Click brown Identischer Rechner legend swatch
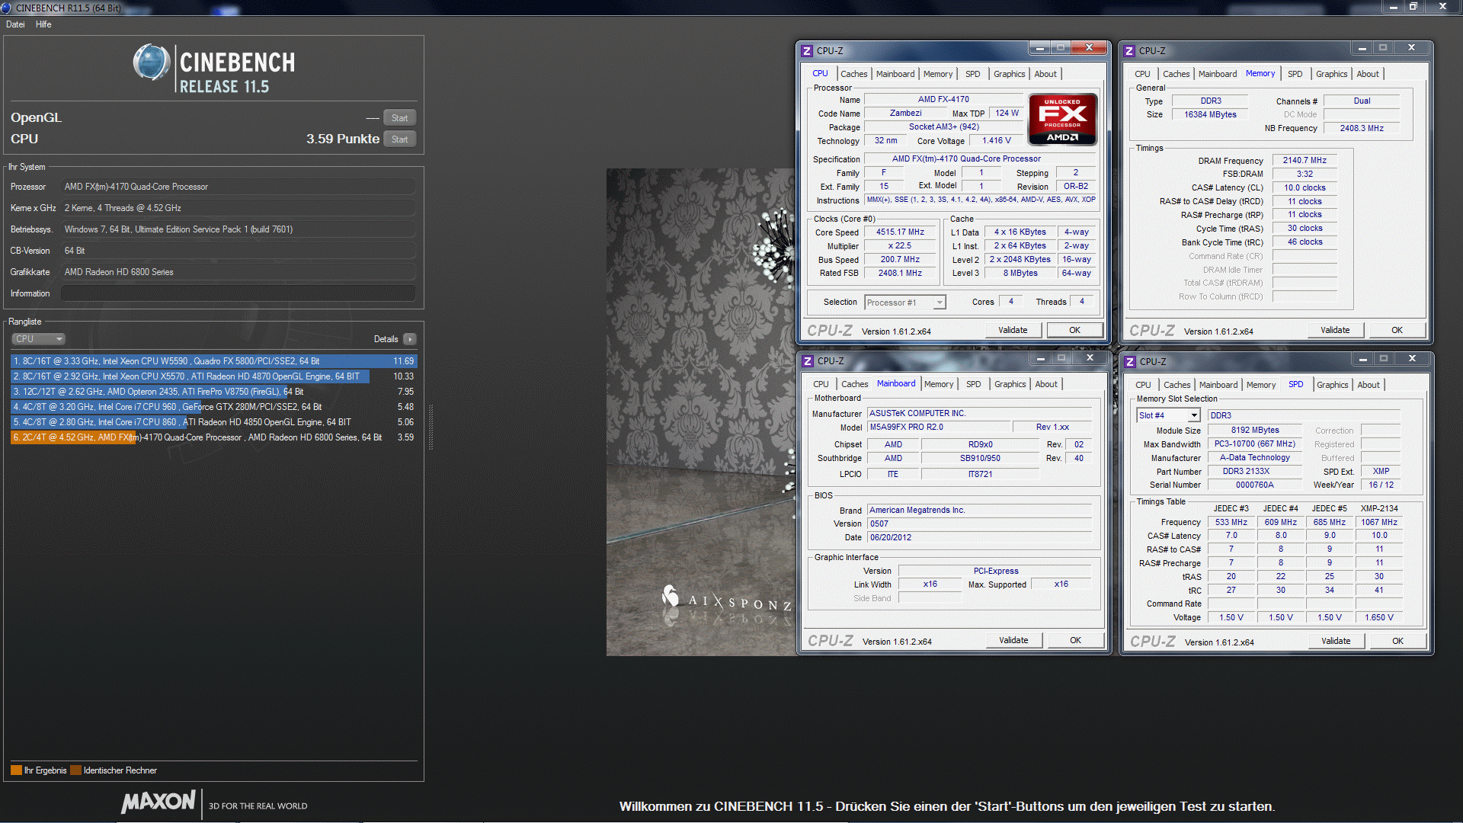 (75, 770)
